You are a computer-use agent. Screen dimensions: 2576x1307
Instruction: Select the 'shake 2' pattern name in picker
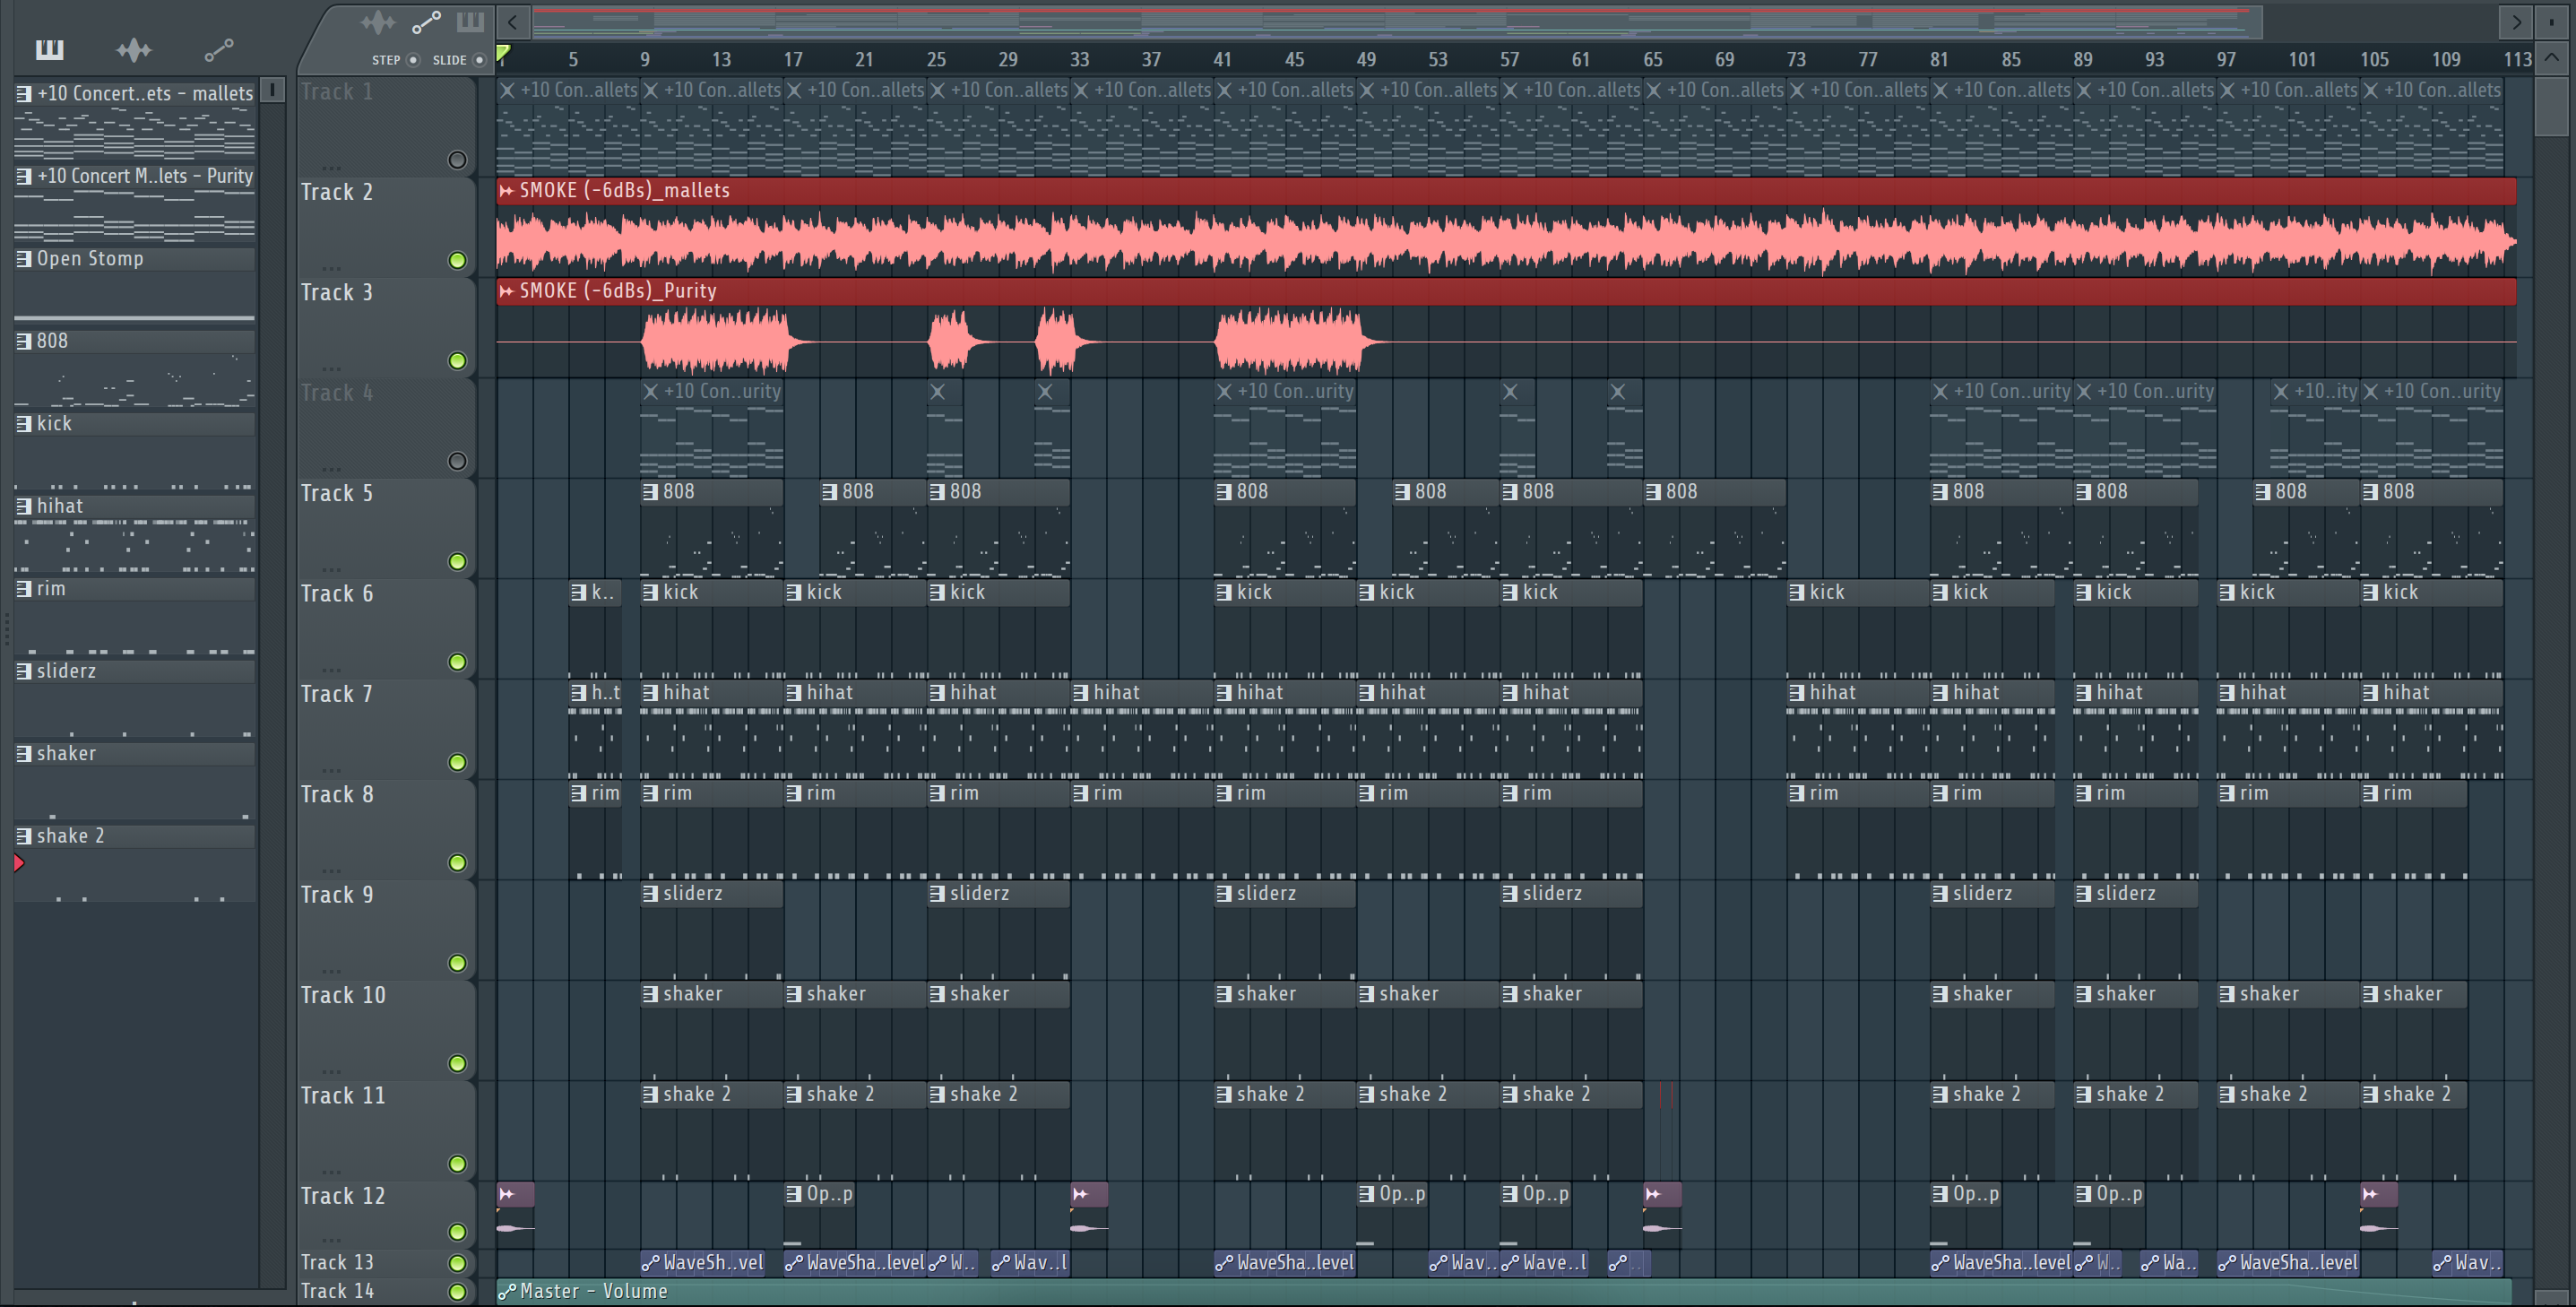(x=70, y=836)
